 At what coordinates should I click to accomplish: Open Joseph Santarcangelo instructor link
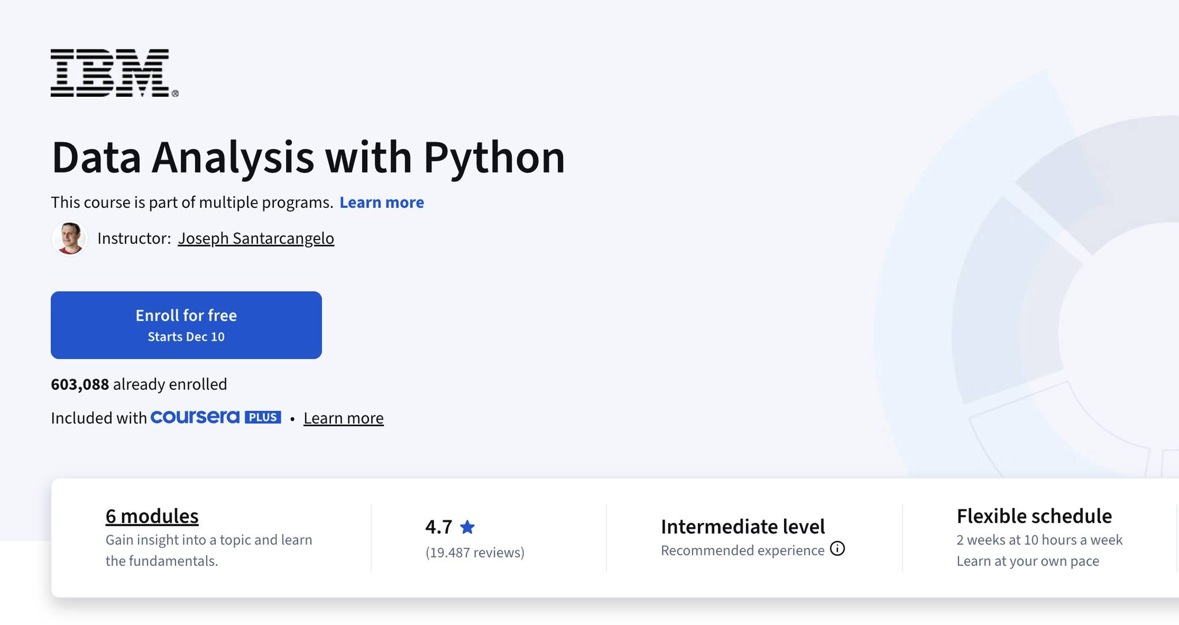(x=256, y=238)
